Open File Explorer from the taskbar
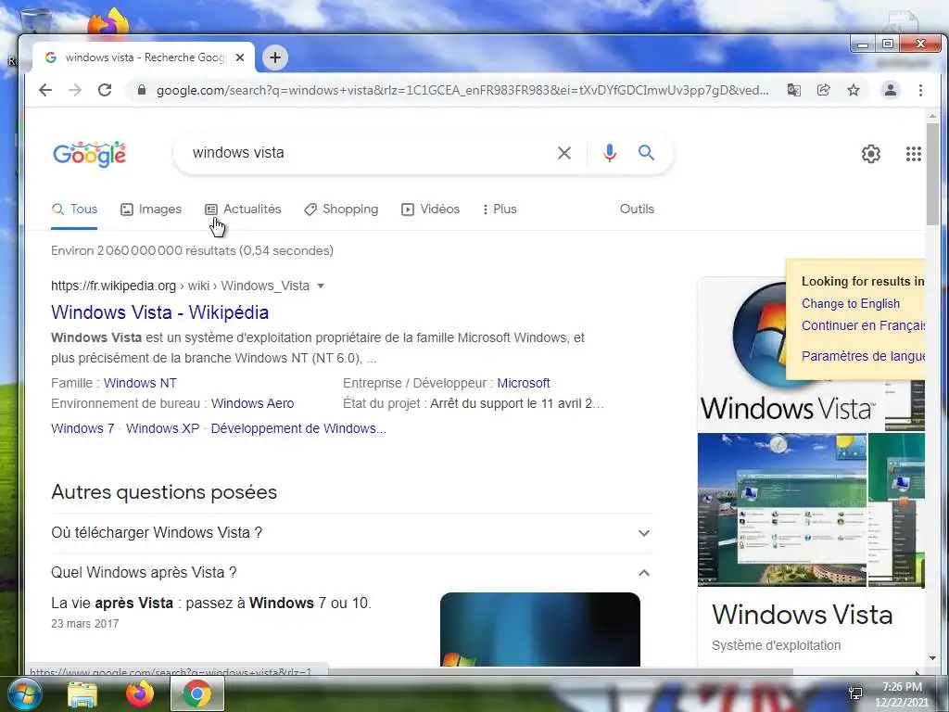 tap(82, 694)
